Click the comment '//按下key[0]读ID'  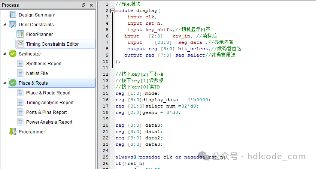pyautogui.click(x=138, y=87)
